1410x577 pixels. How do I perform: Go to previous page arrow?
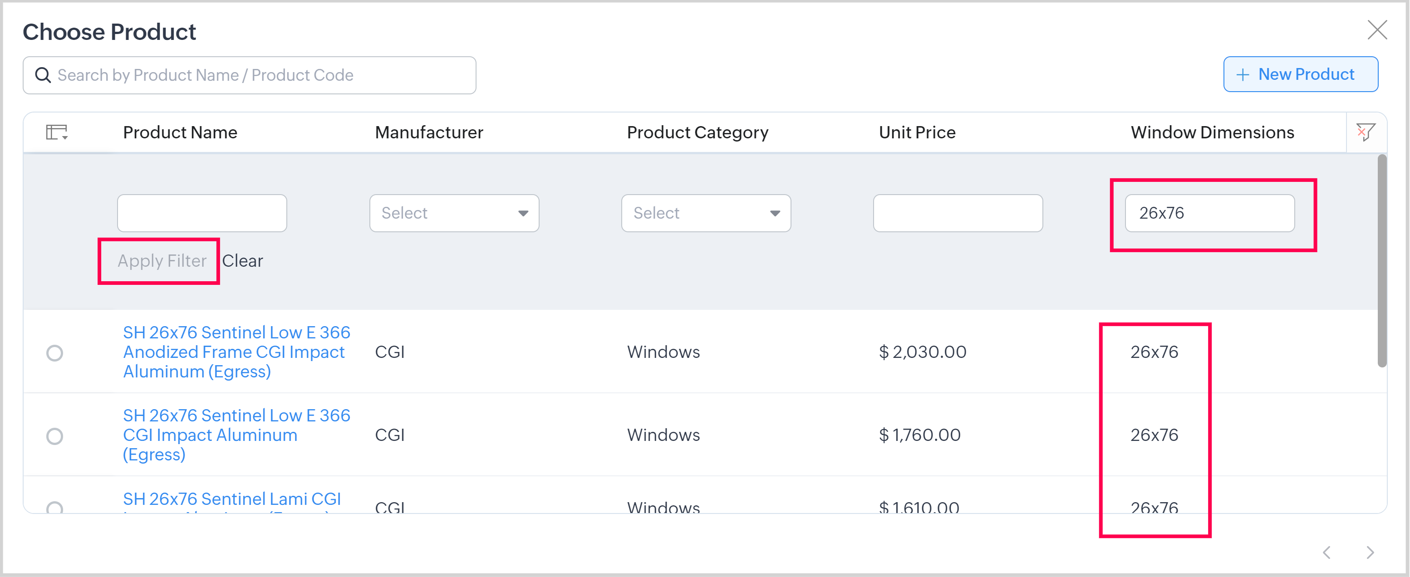(x=1327, y=553)
